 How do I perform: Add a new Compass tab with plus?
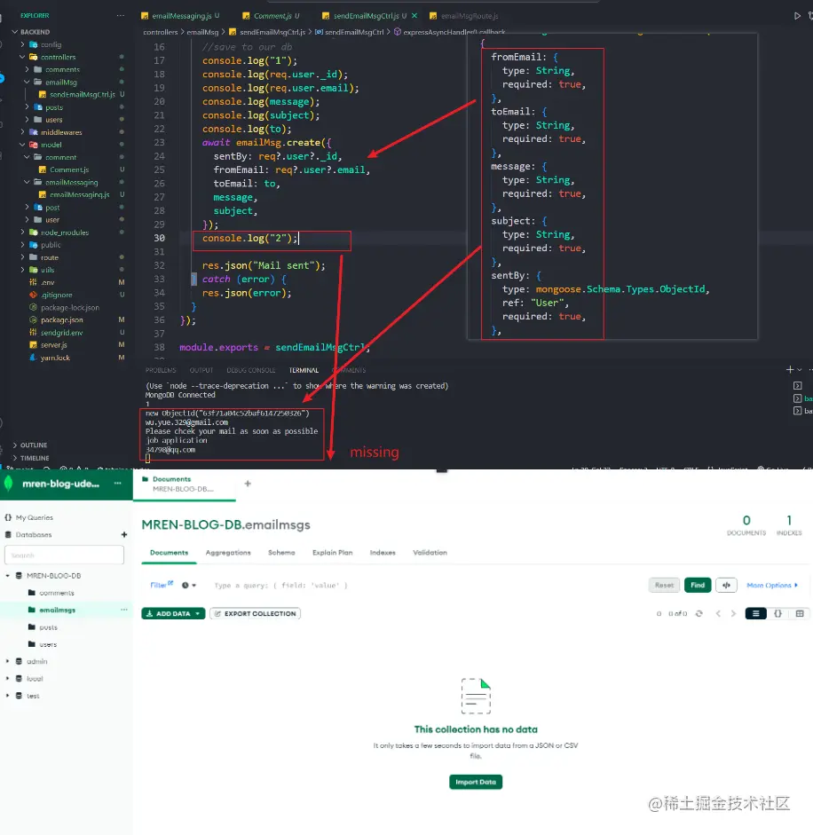pyautogui.click(x=248, y=483)
